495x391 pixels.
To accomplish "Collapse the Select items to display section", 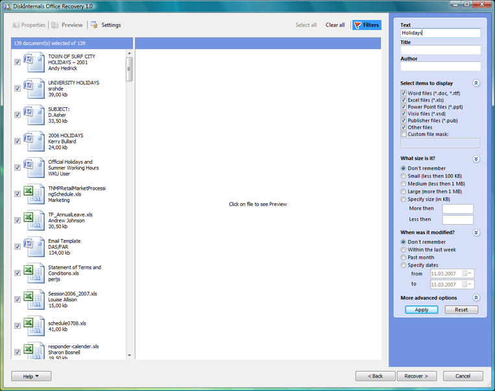I will pos(476,83).
